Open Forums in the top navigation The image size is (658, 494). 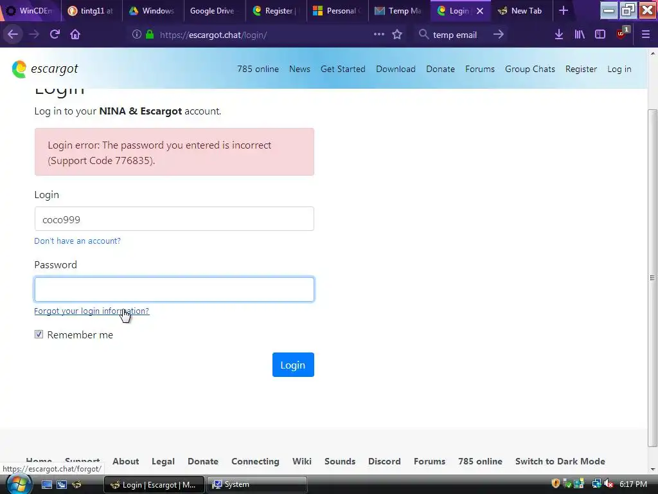479,69
